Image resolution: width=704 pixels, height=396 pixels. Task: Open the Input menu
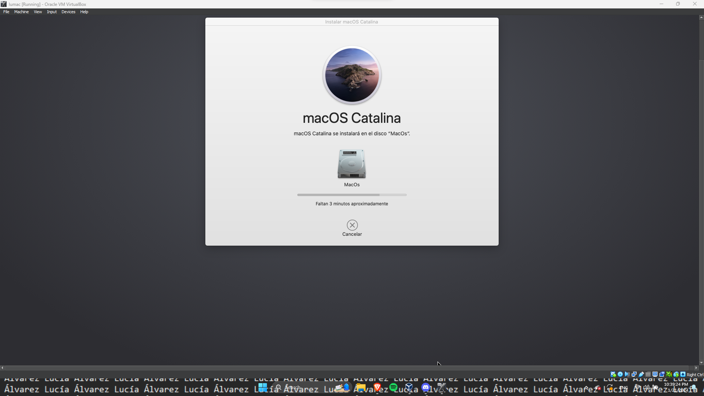click(52, 12)
